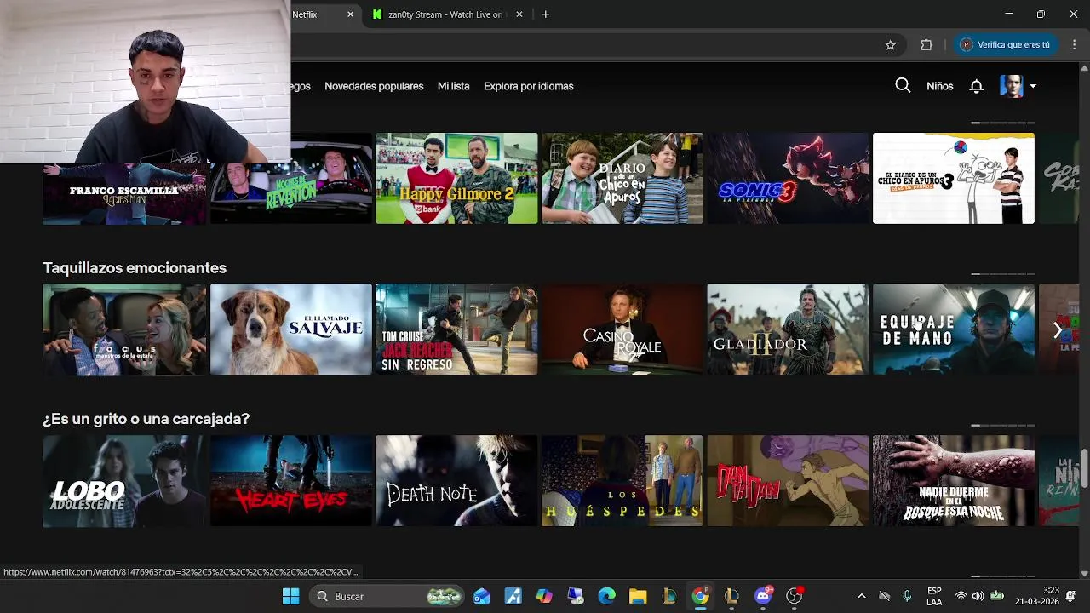
Task: Open the Death Note thumbnail
Action: 456,481
